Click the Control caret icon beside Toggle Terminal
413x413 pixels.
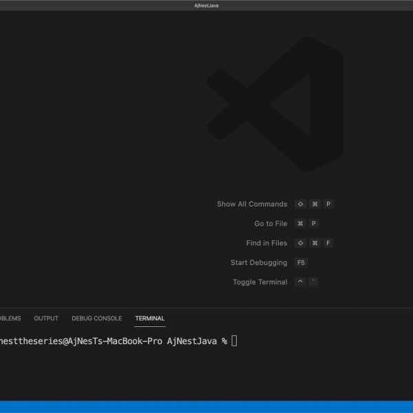pyautogui.click(x=300, y=282)
